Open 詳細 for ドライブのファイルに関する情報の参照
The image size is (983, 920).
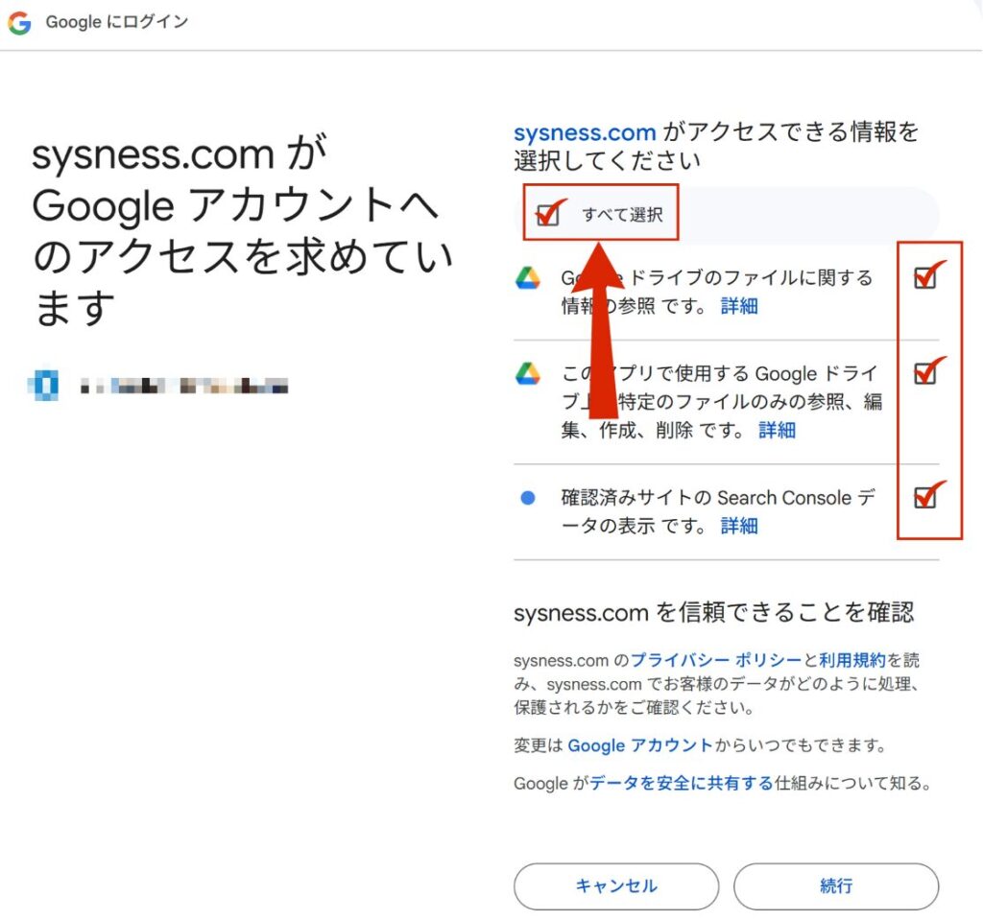pos(739,306)
